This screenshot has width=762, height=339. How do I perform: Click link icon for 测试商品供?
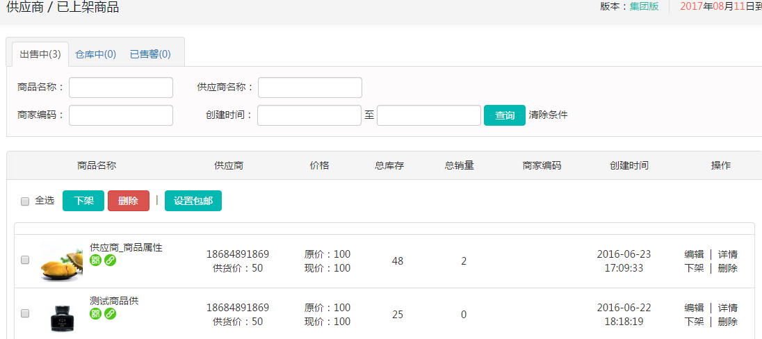(x=110, y=314)
